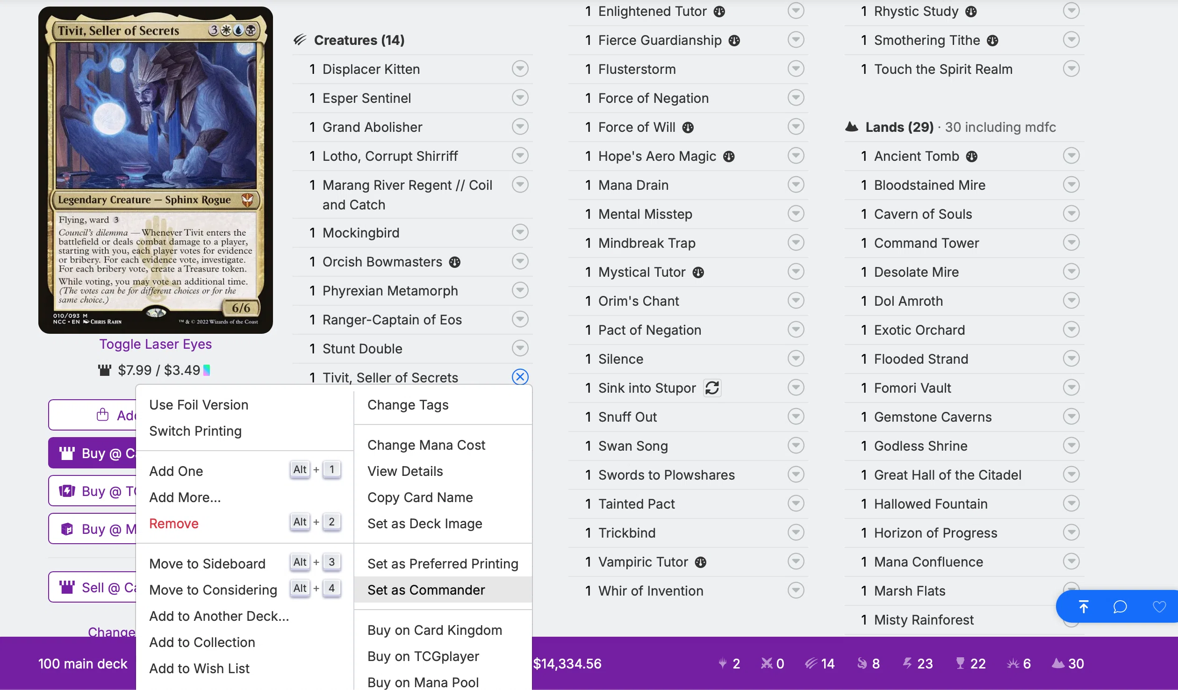Open the Mockingbird card link
The height and width of the screenshot is (690, 1178).
point(361,233)
